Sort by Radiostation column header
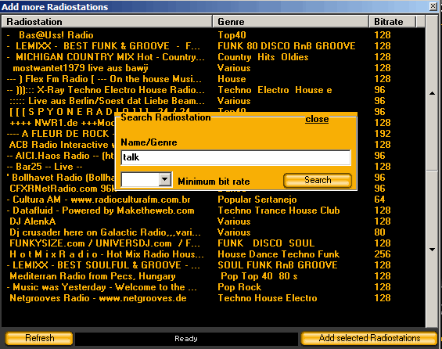The image size is (442, 349). tap(107, 22)
